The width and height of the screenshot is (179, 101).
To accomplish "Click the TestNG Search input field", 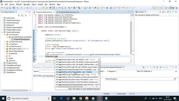I will click(47, 71).
